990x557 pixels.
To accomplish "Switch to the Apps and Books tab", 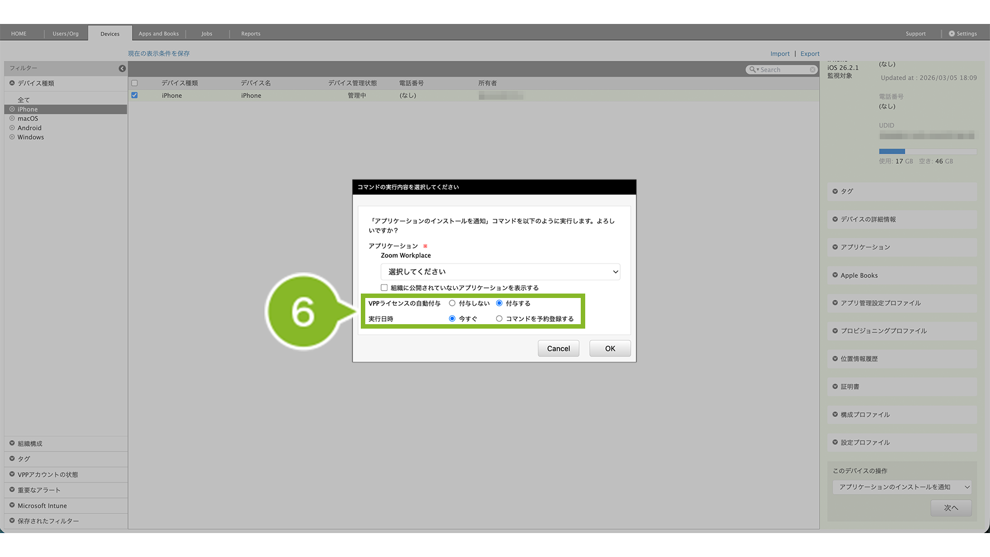I will click(159, 34).
